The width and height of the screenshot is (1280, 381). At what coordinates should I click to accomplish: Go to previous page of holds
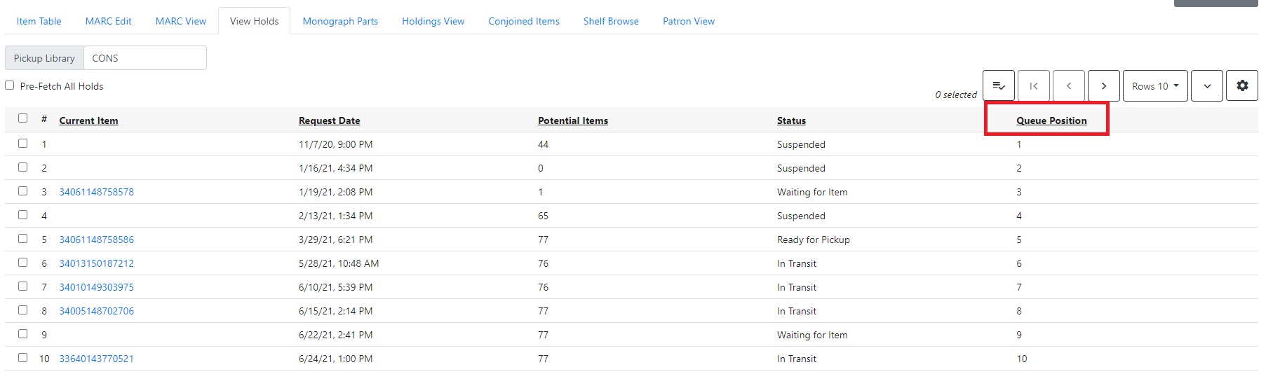[1068, 86]
